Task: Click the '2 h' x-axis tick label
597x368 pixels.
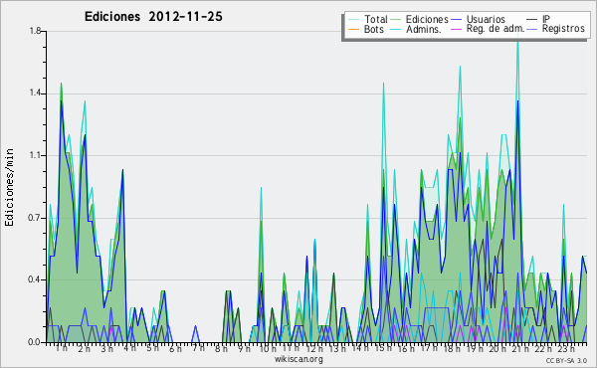Action: [85, 348]
